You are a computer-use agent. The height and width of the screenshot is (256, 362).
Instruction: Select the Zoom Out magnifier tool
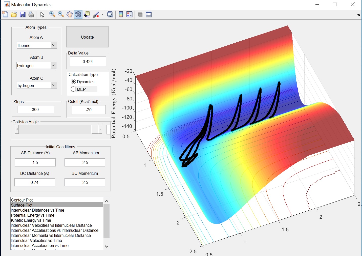point(61,15)
